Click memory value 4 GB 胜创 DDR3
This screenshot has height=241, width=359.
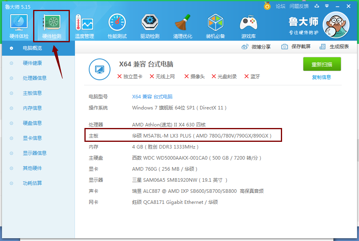coord(165,147)
